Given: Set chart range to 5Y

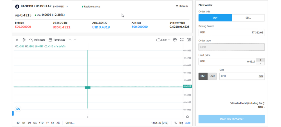Looking at the screenshot, I should pos(53,123).
